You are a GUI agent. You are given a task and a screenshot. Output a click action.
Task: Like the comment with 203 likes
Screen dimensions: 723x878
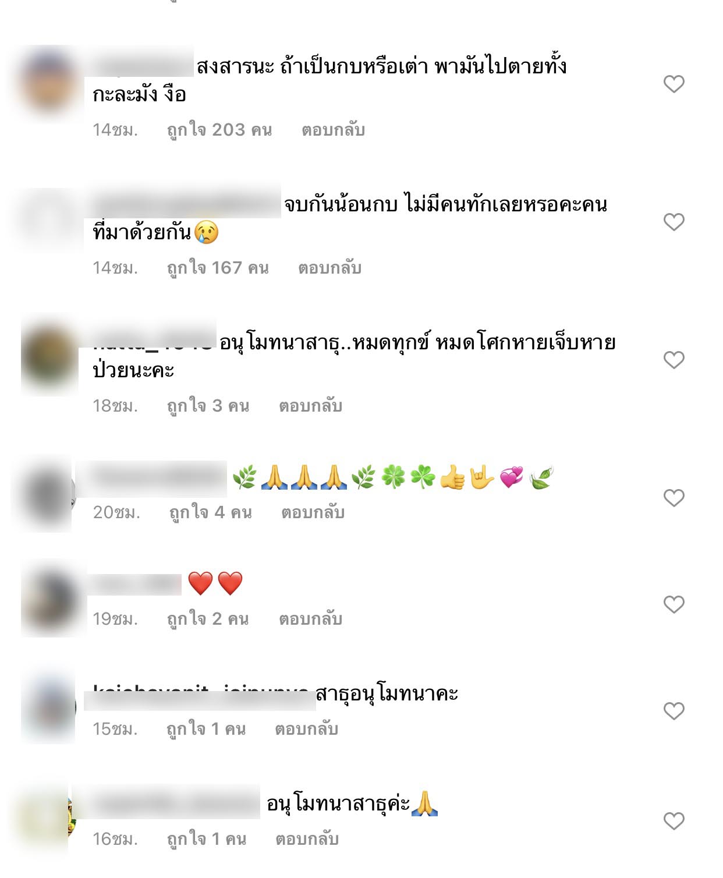(x=674, y=84)
